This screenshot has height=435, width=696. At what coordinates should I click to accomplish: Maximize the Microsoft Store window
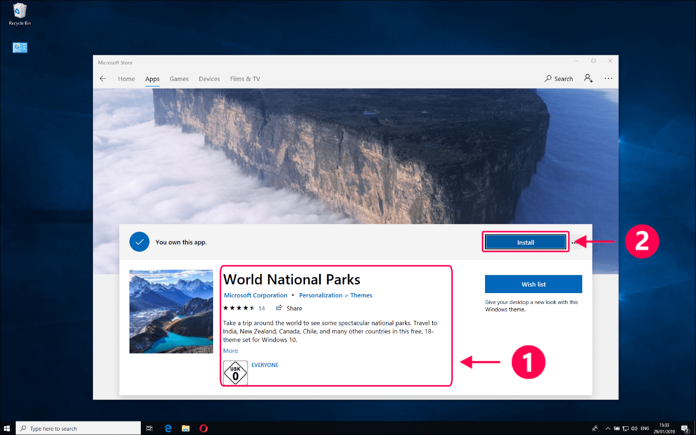(x=593, y=61)
